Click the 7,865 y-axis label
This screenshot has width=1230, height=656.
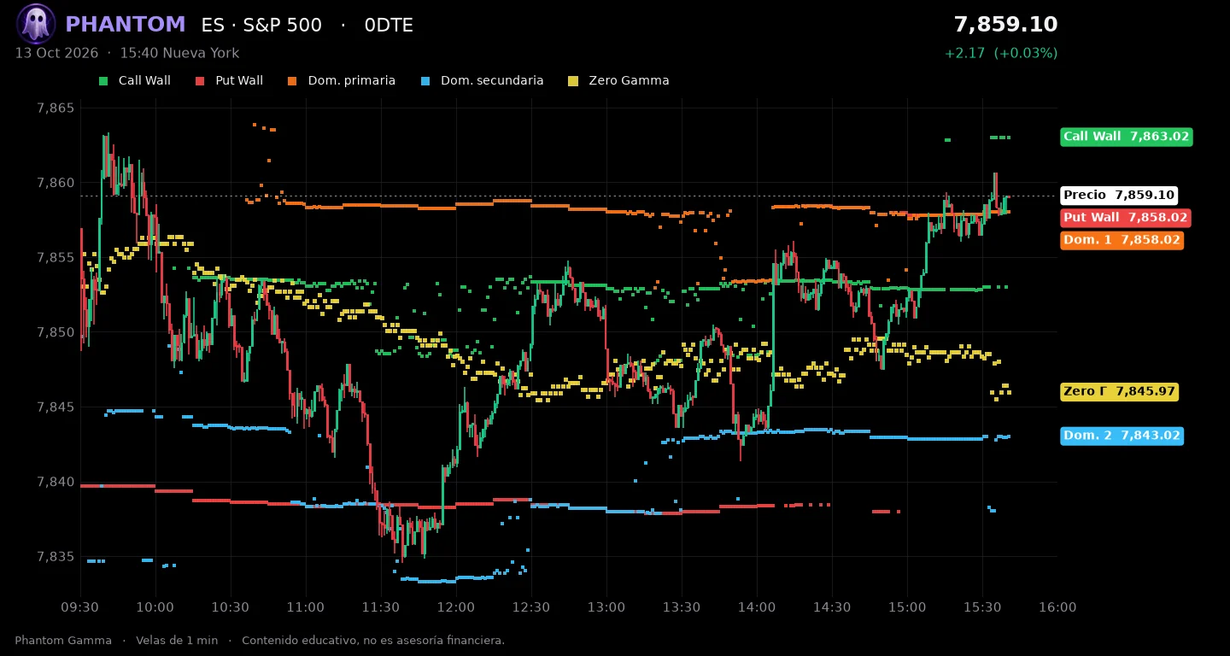56,108
